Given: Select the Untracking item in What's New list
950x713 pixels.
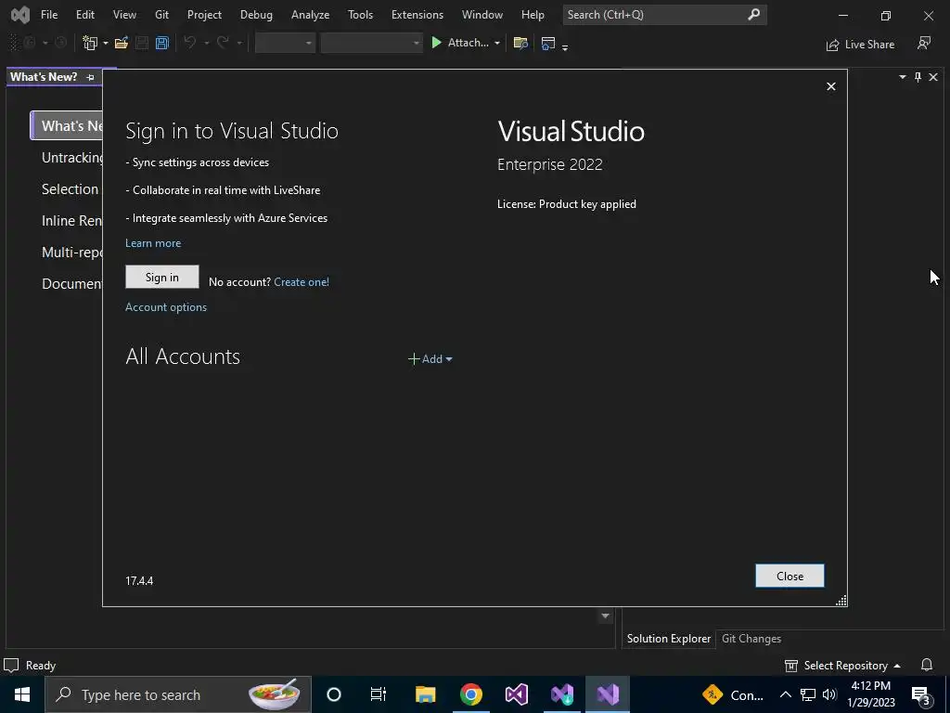Looking at the screenshot, I should 72,158.
